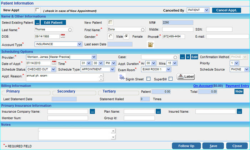
Task: Open the Schedule Type dropdown
Action: [97, 69]
